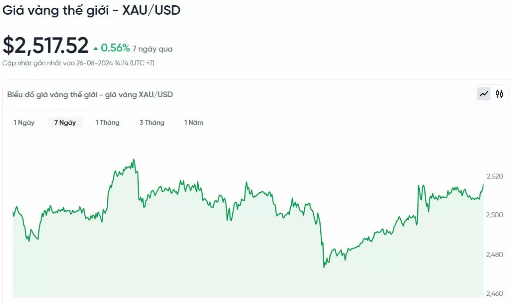Click the lowest dip on the price line
This screenshot has height=303, width=511.
pyautogui.click(x=324, y=267)
